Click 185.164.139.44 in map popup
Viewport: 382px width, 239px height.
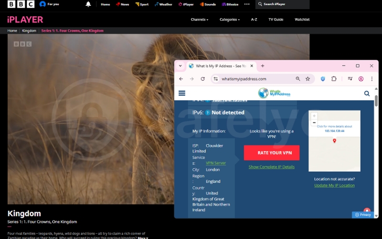334,131
